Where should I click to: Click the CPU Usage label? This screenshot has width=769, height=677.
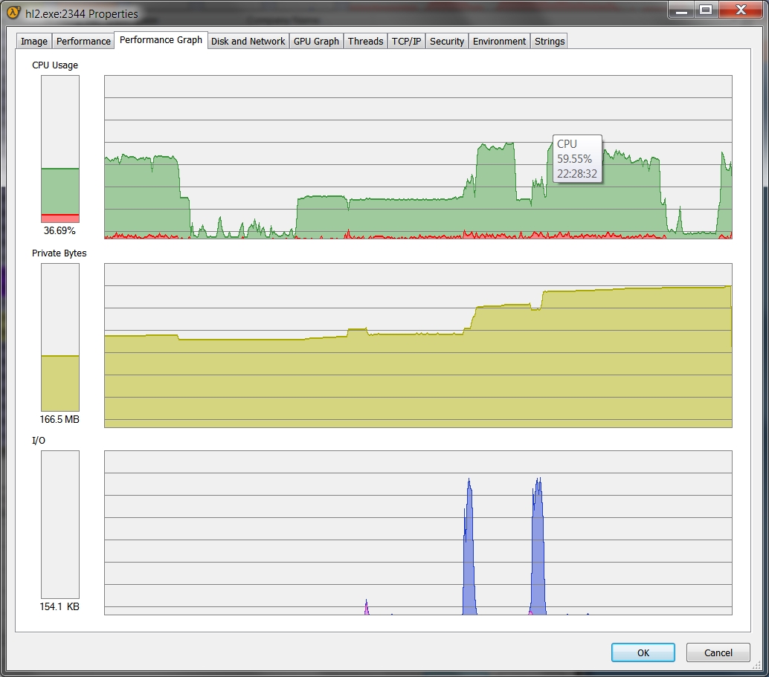[55, 65]
